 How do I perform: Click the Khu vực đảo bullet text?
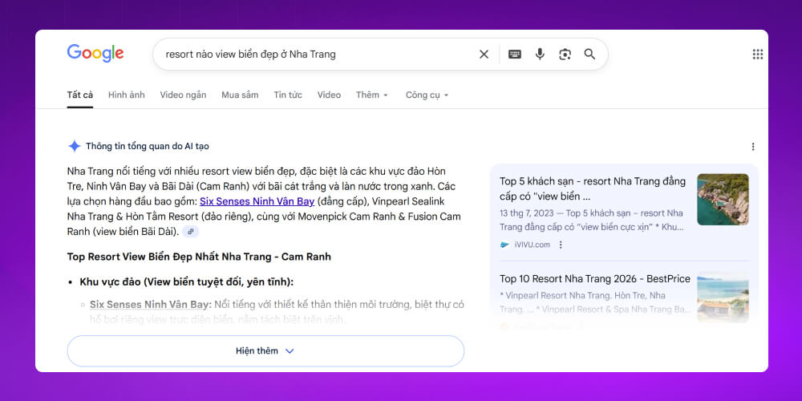[187, 282]
